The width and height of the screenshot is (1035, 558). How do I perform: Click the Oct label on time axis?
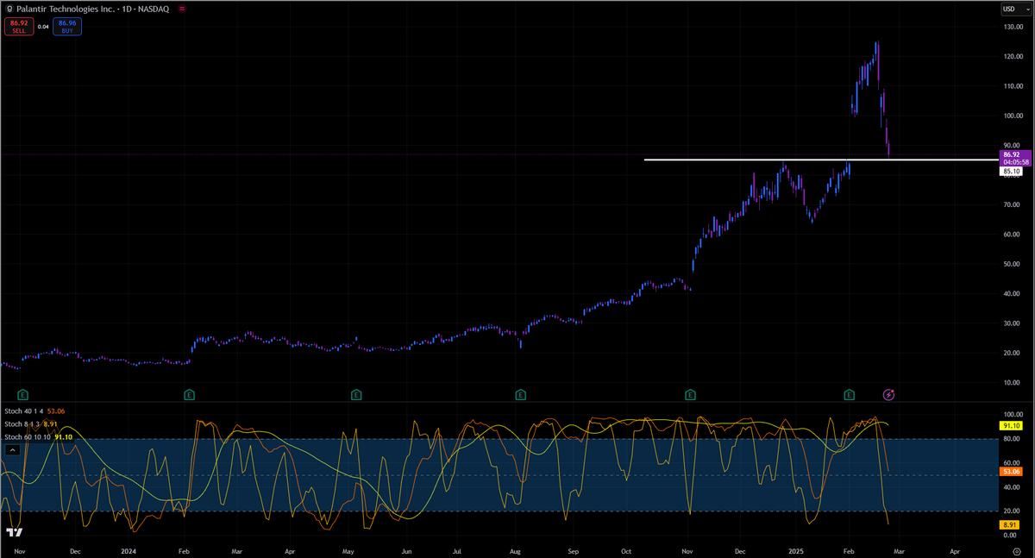(x=627, y=549)
